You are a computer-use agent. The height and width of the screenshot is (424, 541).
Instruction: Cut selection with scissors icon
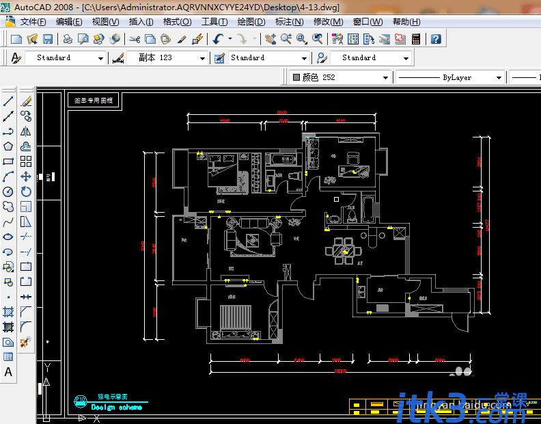(x=135, y=39)
